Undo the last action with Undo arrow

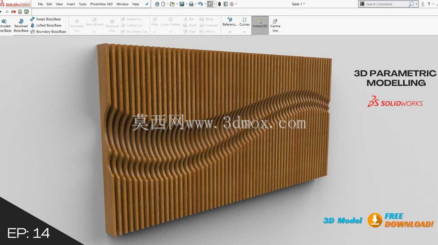tap(200, 4)
